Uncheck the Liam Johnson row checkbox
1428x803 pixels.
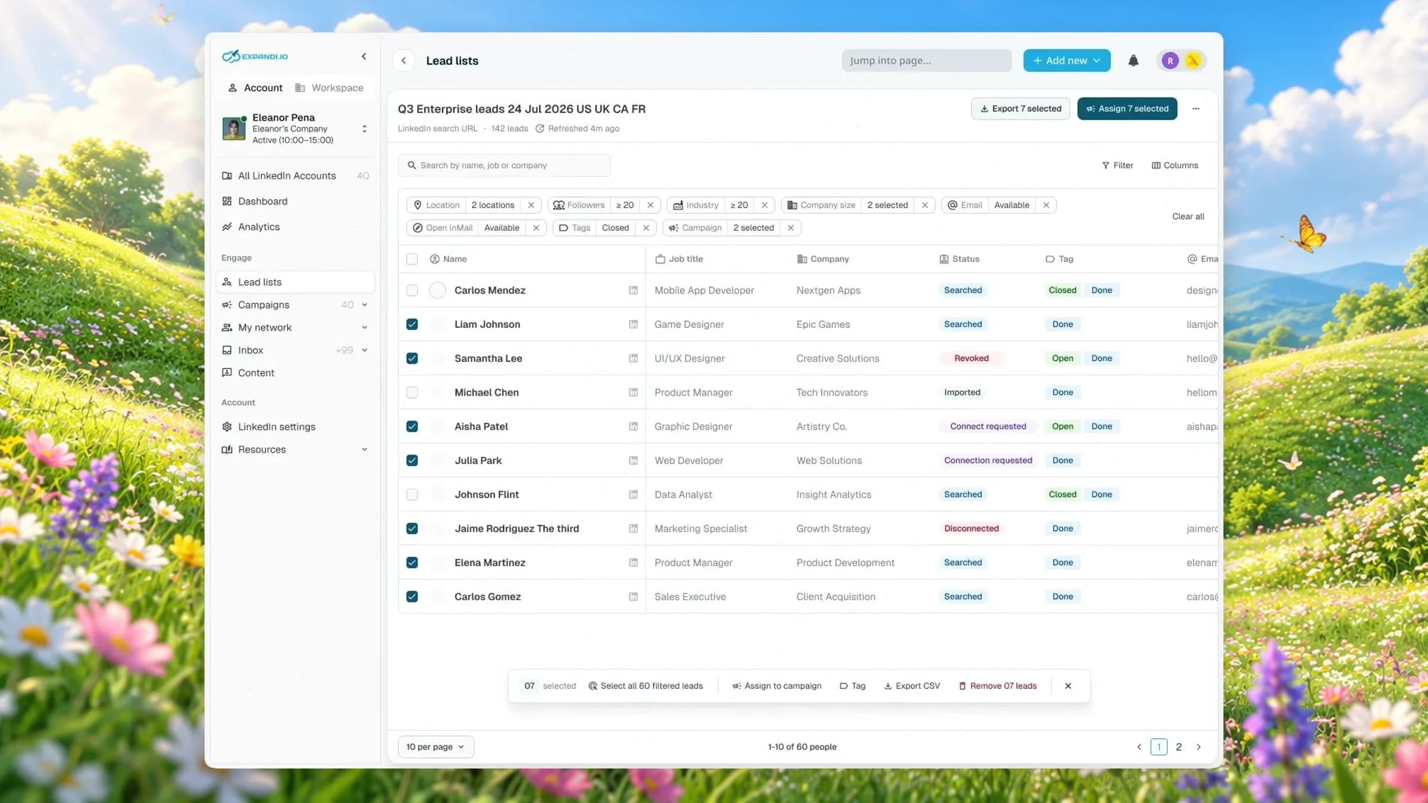point(412,324)
